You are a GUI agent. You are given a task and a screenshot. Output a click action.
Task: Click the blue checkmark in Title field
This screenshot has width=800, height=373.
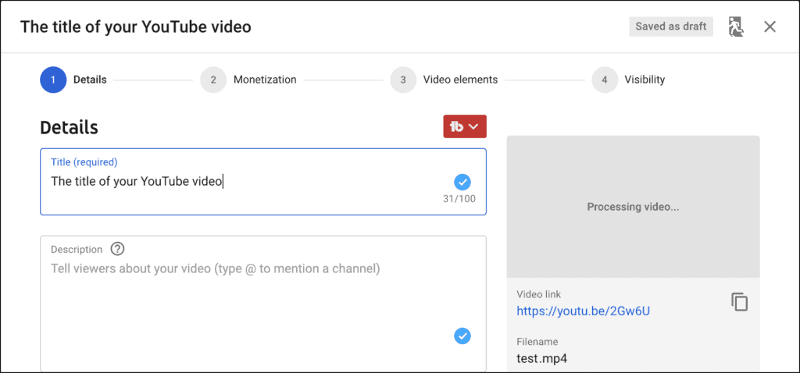click(x=462, y=182)
